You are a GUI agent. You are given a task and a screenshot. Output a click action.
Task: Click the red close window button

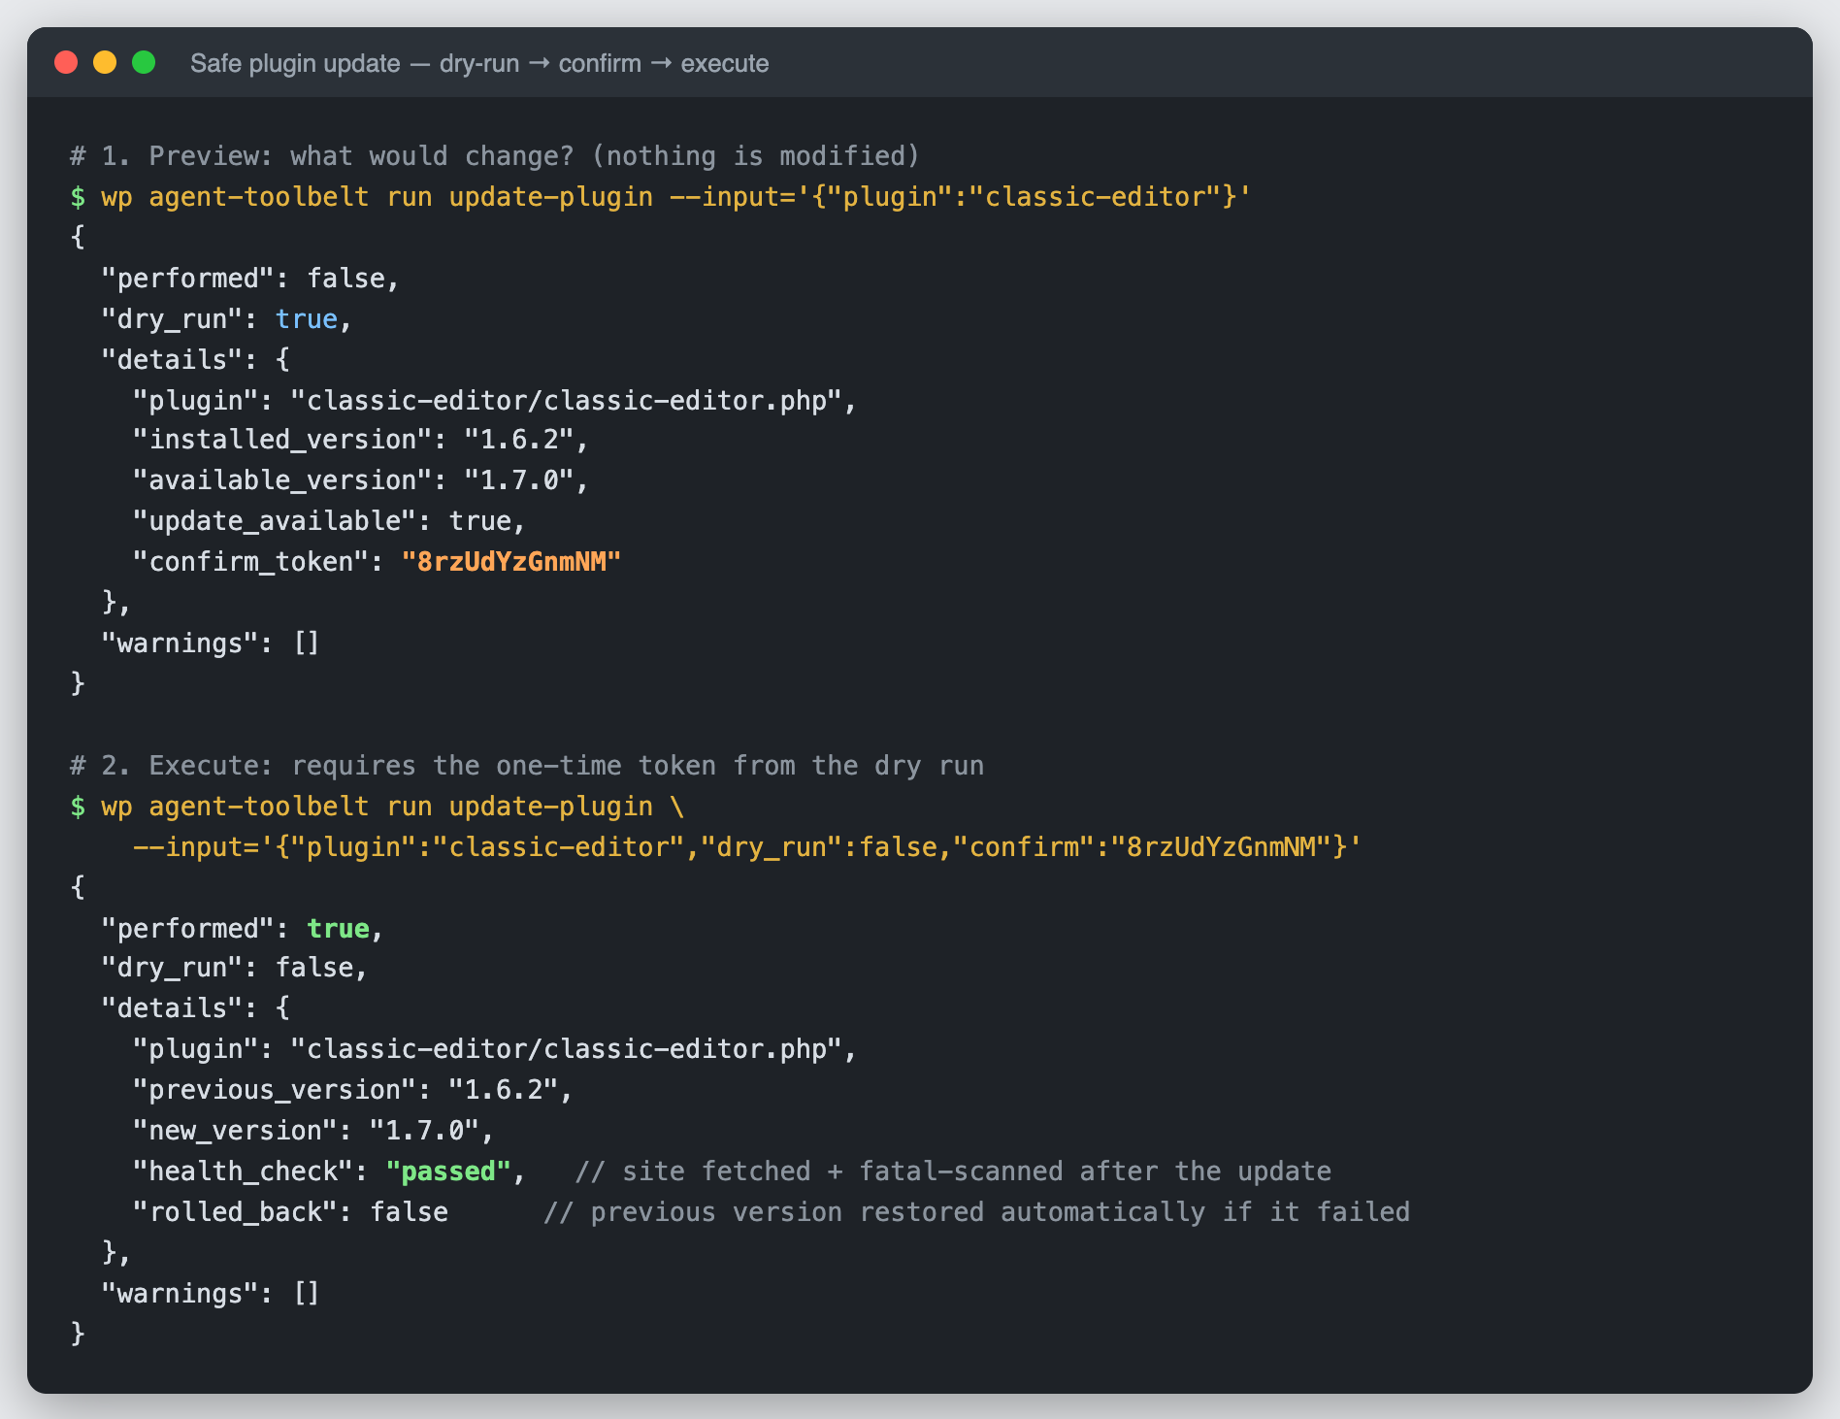tap(66, 63)
